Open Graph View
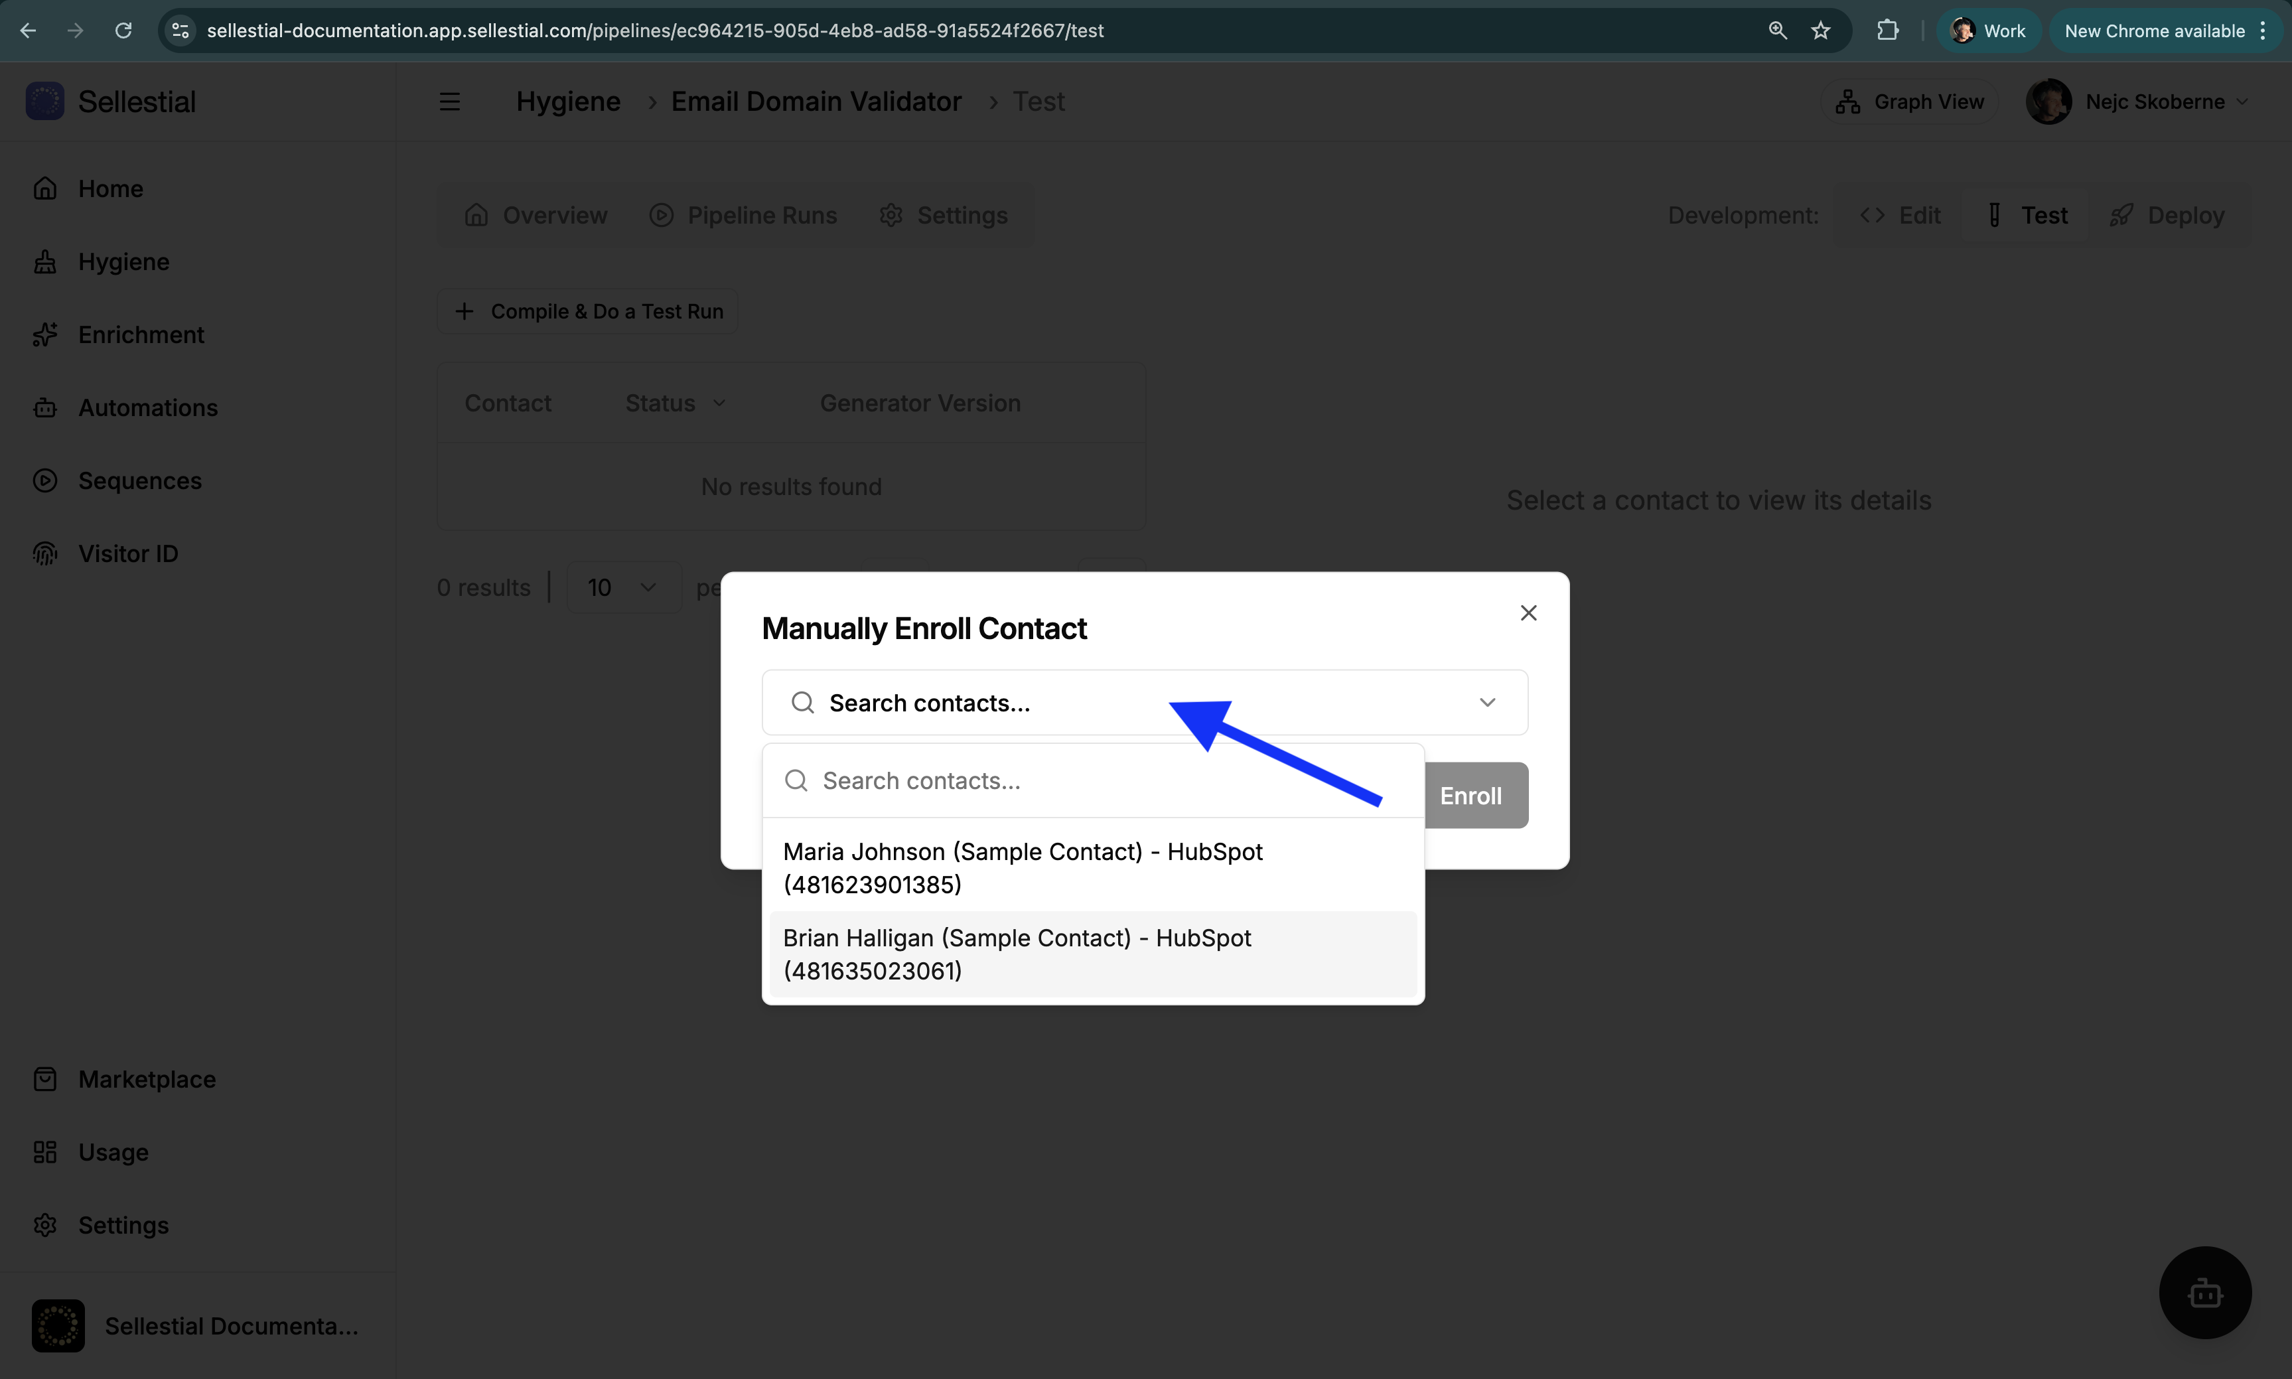 1910,102
